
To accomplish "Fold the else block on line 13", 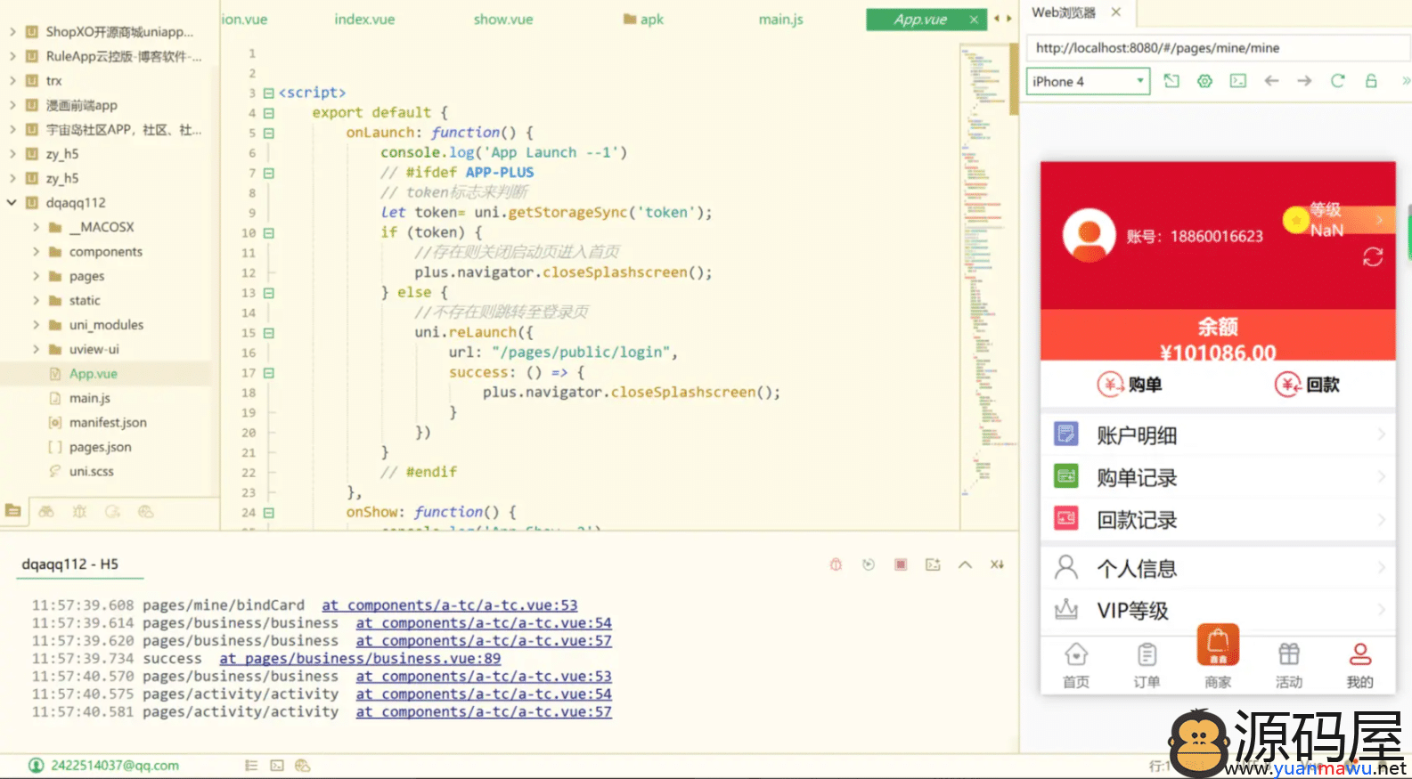I will click(268, 293).
